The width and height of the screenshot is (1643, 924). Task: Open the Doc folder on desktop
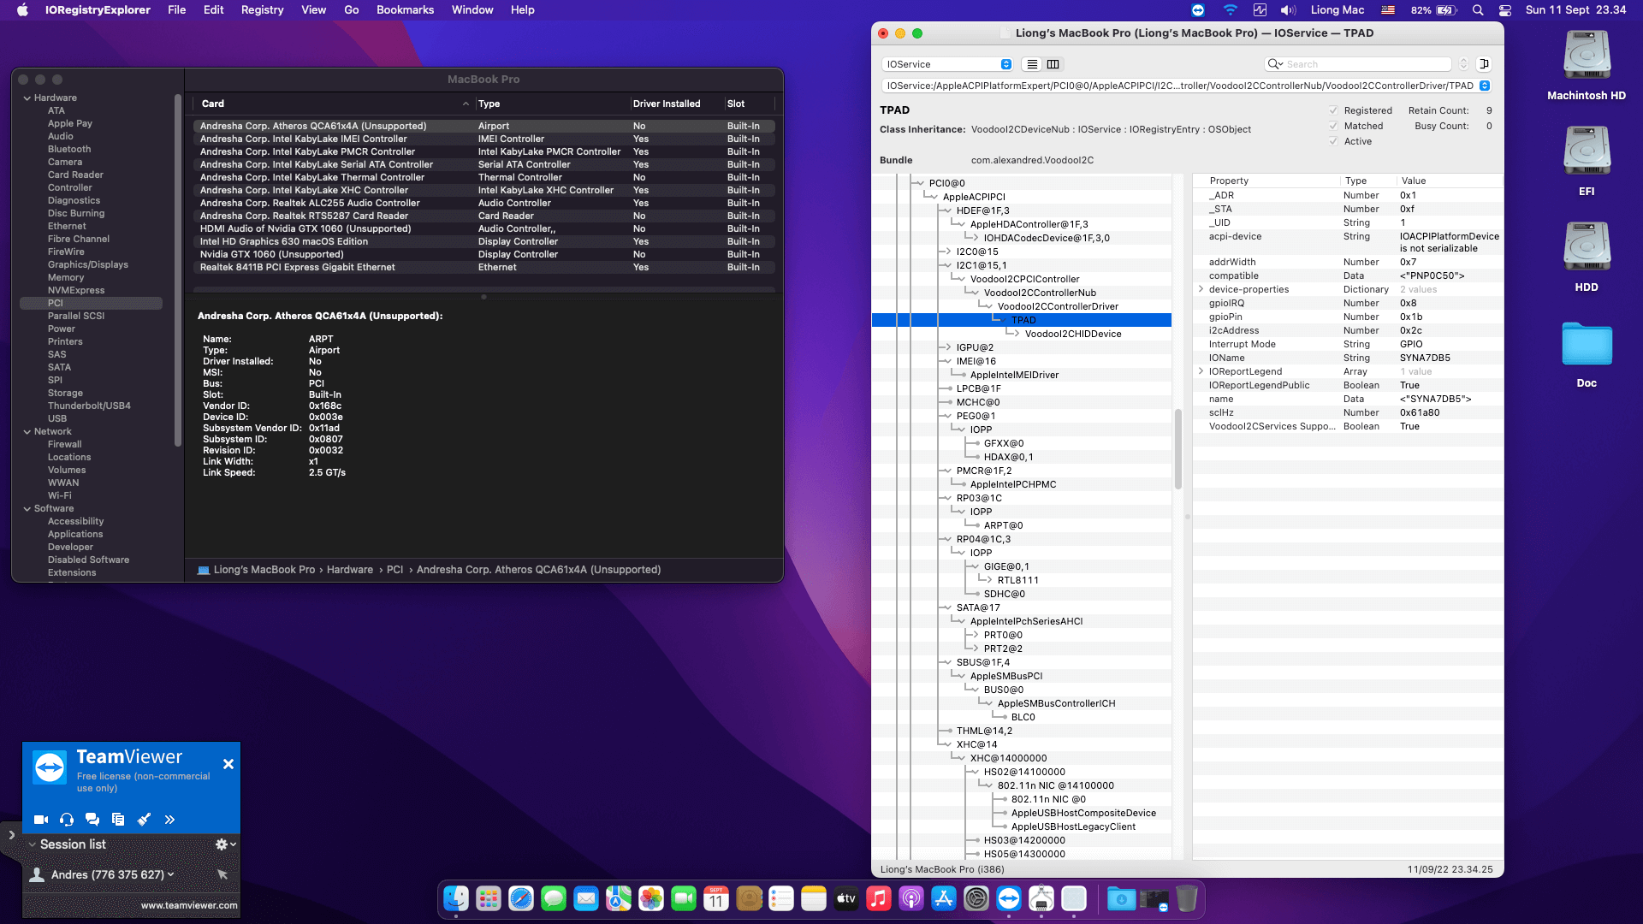1587,344
